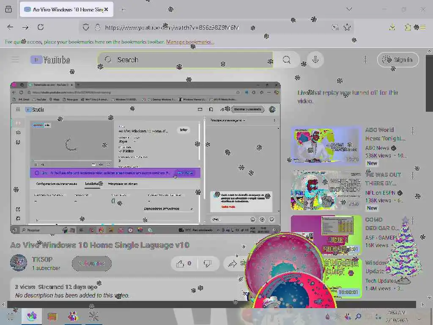This screenshot has height=325, width=433.
Task: Reload the current page
Action: pyautogui.click(x=41, y=27)
